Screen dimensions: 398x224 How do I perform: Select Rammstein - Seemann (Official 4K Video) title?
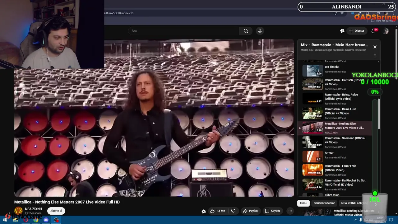click(345, 140)
